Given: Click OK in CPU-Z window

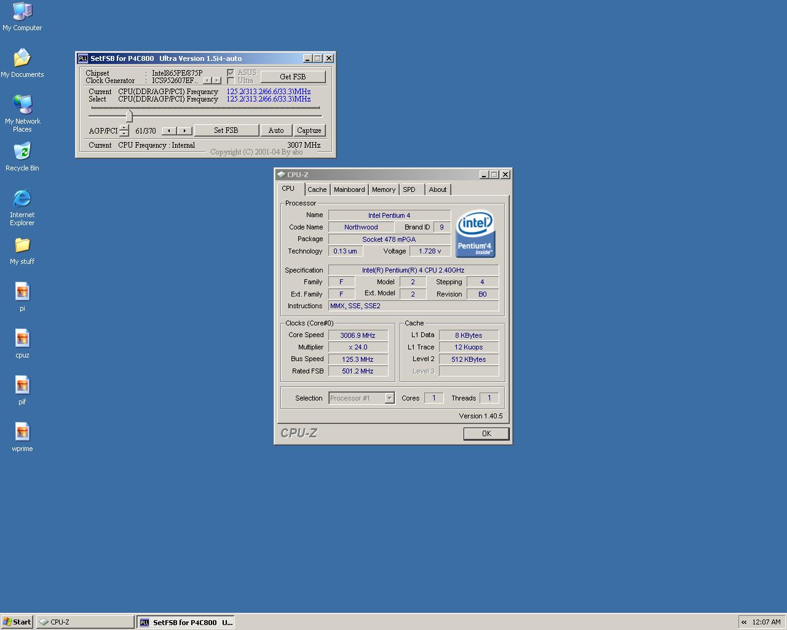Looking at the screenshot, I should click(486, 434).
